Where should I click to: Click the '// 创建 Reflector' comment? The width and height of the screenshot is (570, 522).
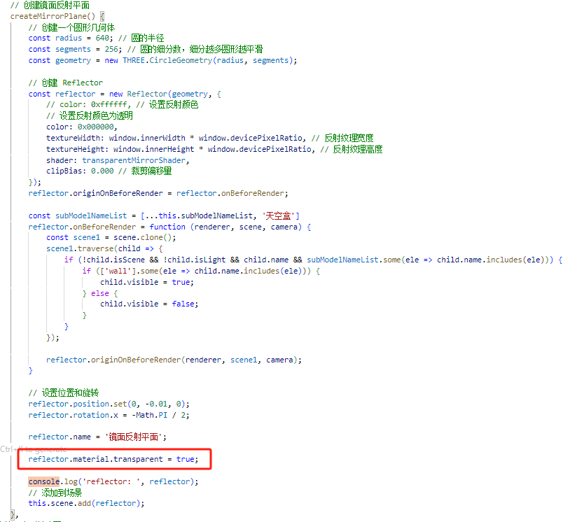(65, 83)
